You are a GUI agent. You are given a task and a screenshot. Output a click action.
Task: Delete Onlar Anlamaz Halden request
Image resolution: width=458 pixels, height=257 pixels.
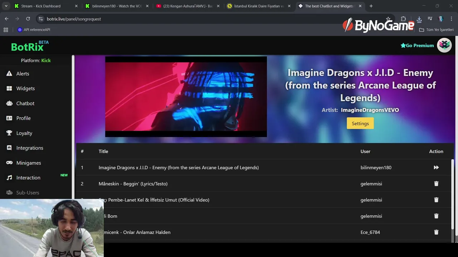pos(436,232)
